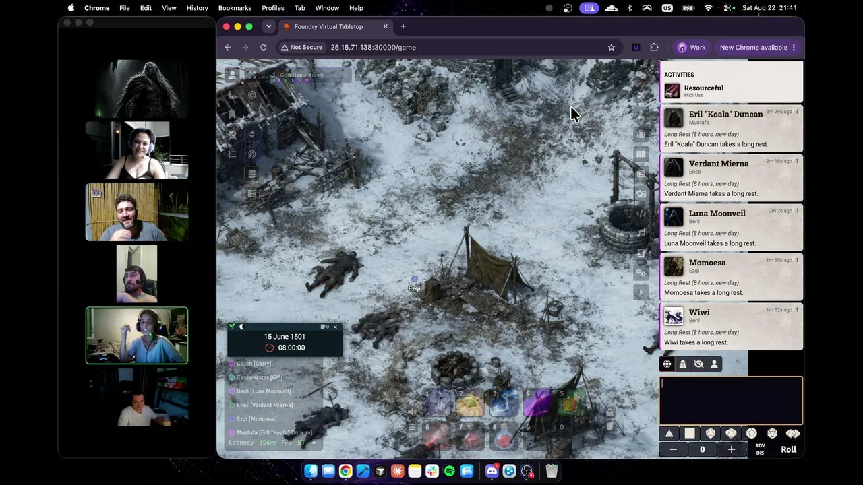This screenshot has width=863, height=485.
Task: Set roll mode to Private GM Roll
Action: (x=682, y=364)
